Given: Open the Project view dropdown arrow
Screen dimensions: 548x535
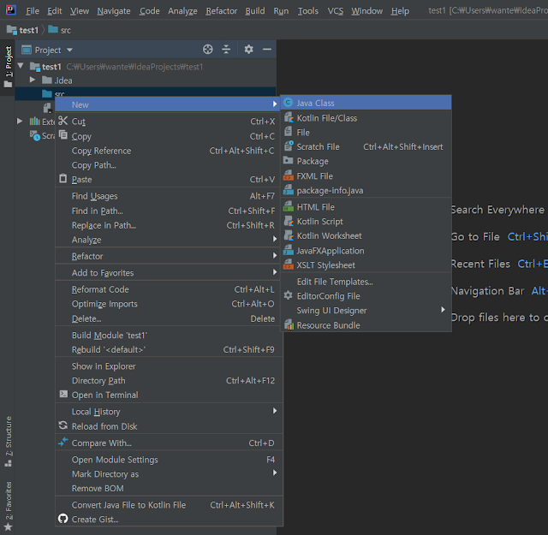Looking at the screenshot, I should coord(69,50).
